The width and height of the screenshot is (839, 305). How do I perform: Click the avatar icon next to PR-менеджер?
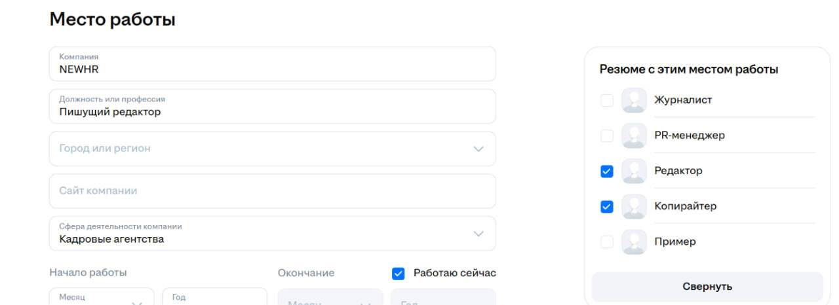634,135
